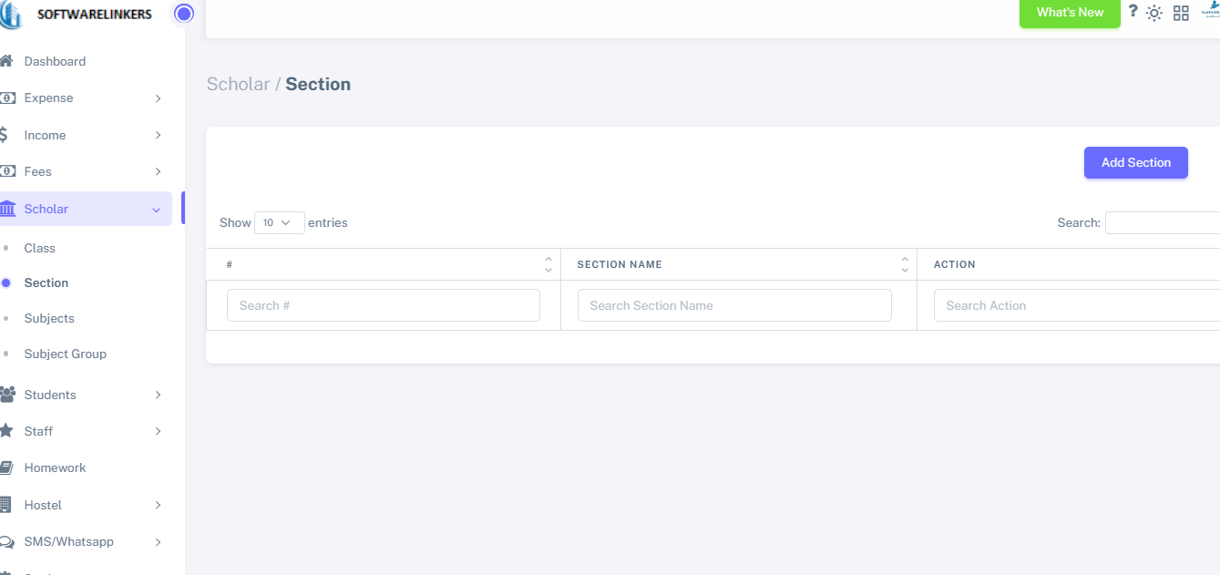Click the Students group icon
Screen dimensions: 1220x575
7,395
